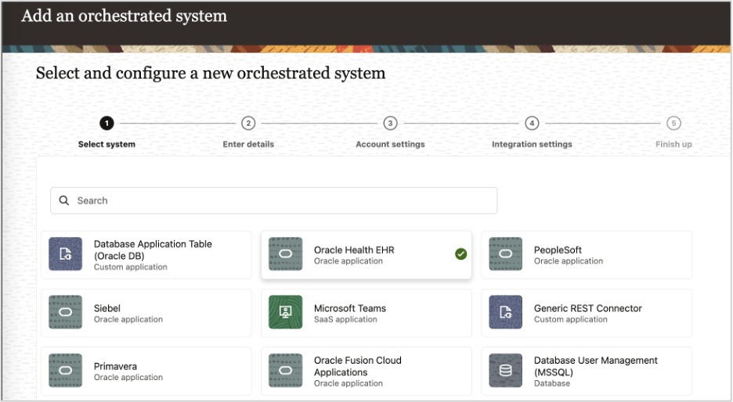Viewport: 733px width, 402px height.
Task: Select the Generic REST Connector title text
Action: point(588,308)
